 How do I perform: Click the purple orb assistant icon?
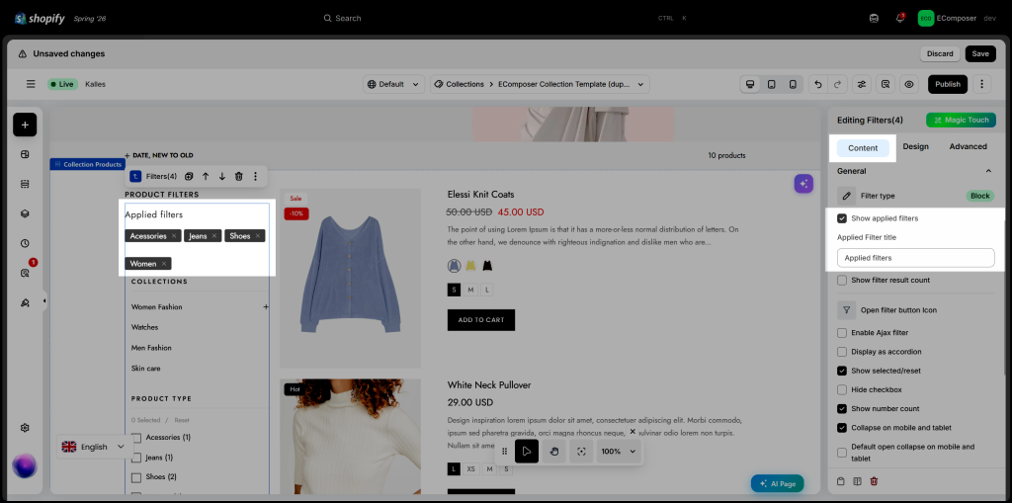[25, 465]
